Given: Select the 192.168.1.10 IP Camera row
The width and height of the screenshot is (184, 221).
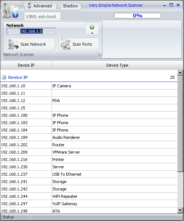Looking at the screenshot, I should click(x=89, y=86).
